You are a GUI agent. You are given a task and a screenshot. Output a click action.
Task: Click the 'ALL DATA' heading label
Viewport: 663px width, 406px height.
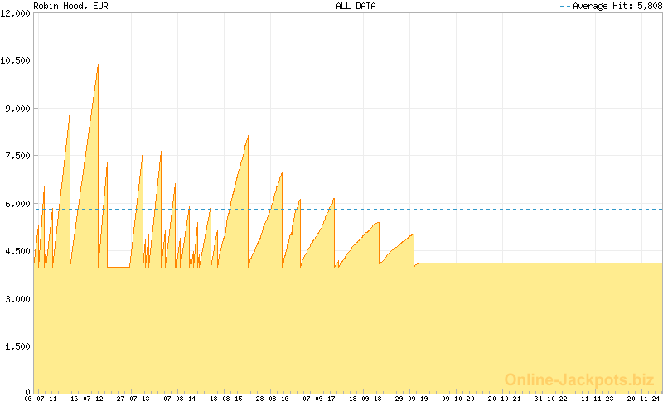356,6
